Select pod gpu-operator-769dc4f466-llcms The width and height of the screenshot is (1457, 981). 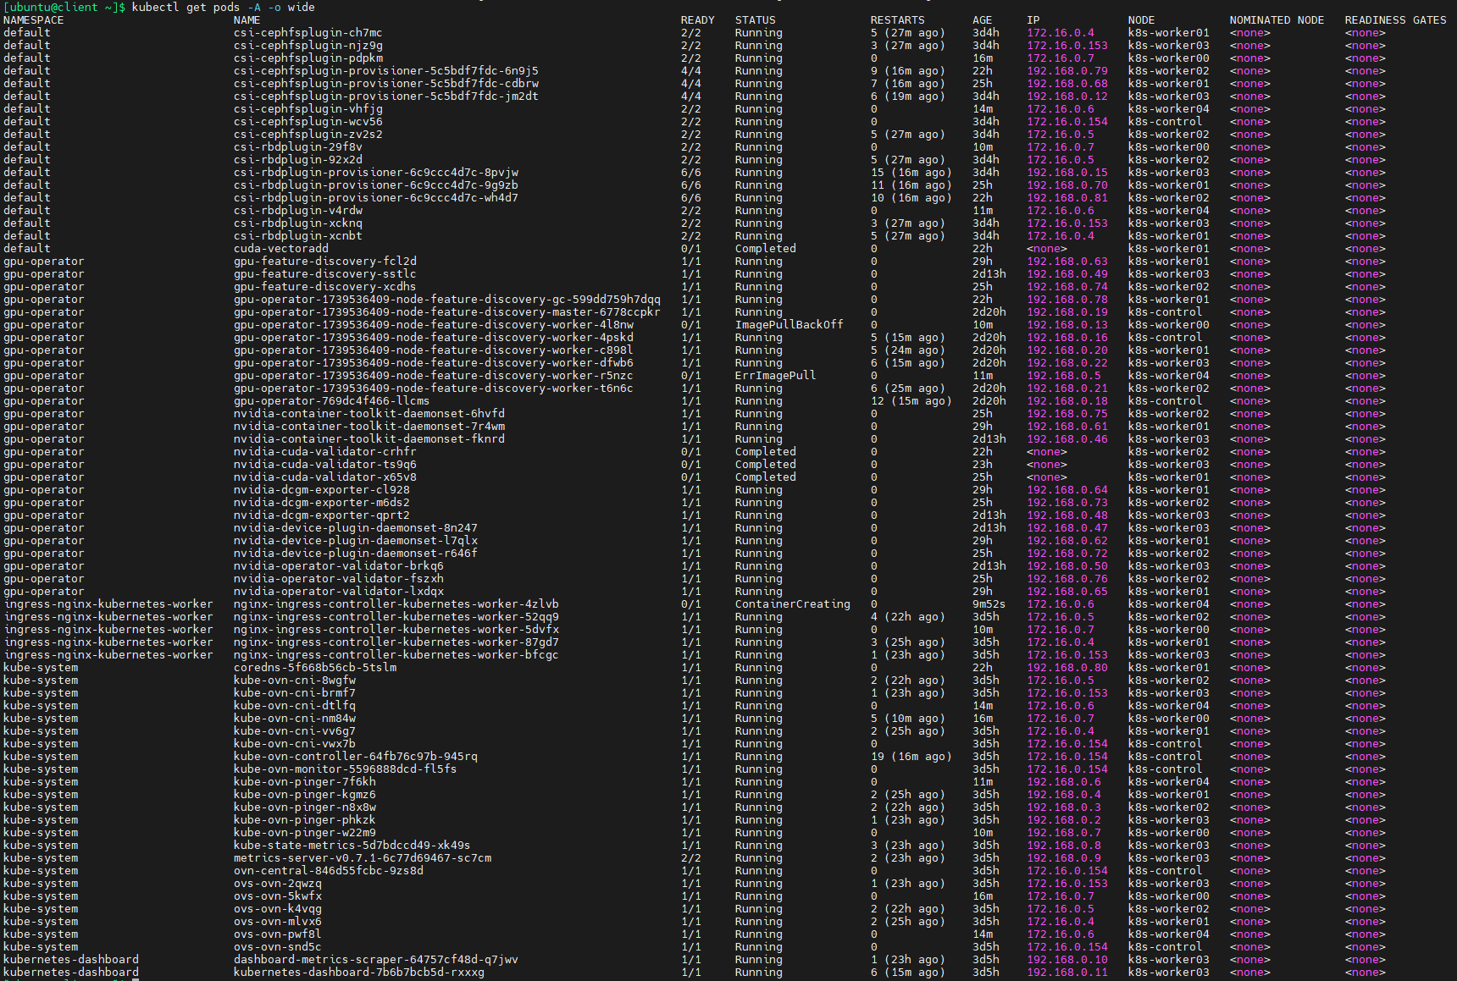(331, 400)
